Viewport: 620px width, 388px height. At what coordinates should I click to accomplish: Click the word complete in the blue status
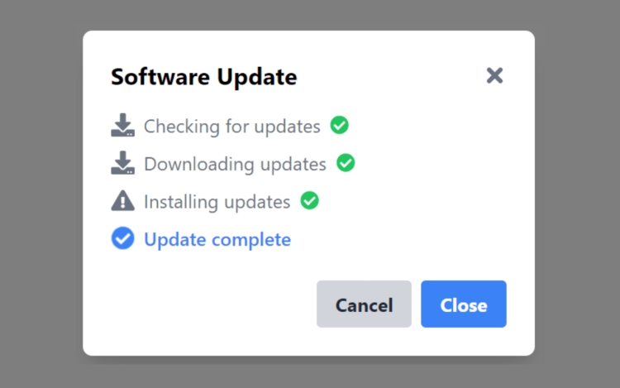[x=251, y=240]
